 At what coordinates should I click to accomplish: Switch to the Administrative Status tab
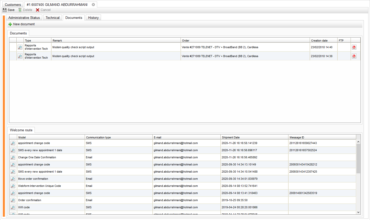pos(24,18)
